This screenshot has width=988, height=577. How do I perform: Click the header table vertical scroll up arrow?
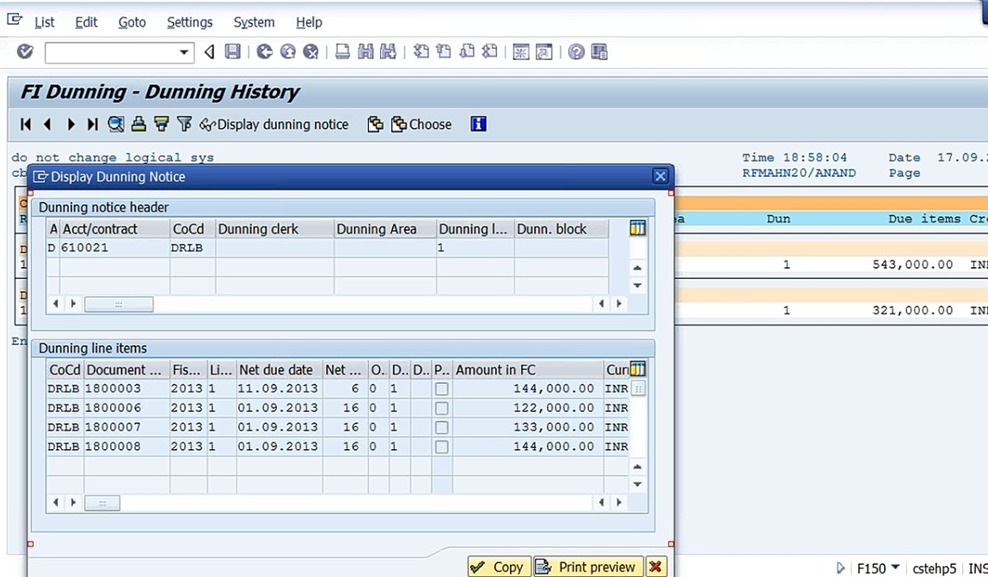pos(638,268)
